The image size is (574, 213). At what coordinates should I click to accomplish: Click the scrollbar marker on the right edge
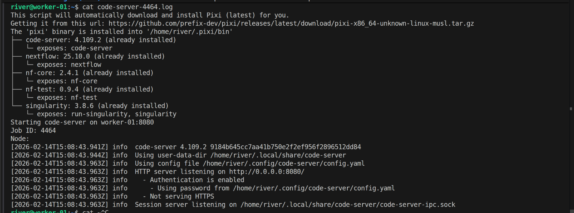pos(571,109)
